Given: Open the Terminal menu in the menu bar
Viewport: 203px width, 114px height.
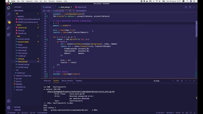Looking at the screenshot, I should click(x=51, y=1).
